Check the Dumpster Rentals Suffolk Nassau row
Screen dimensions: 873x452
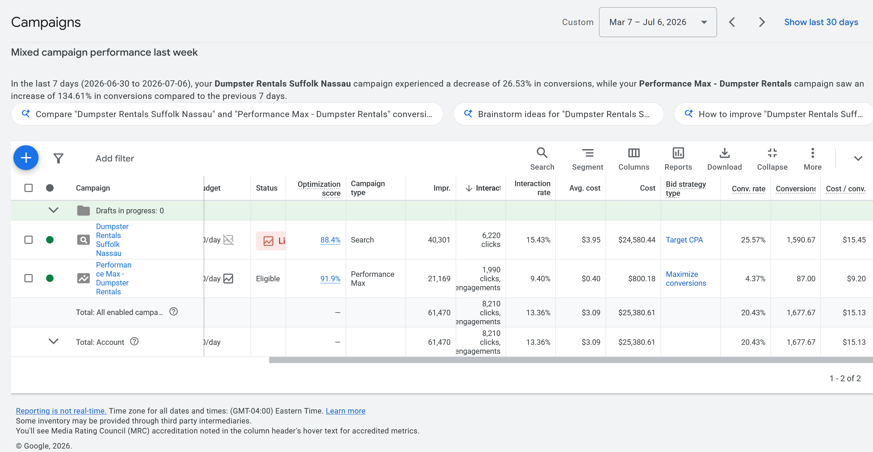coord(29,240)
